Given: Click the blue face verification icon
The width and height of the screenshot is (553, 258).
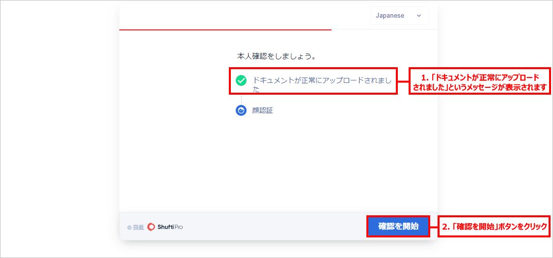Looking at the screenshot, I should [x=241, y=110].
